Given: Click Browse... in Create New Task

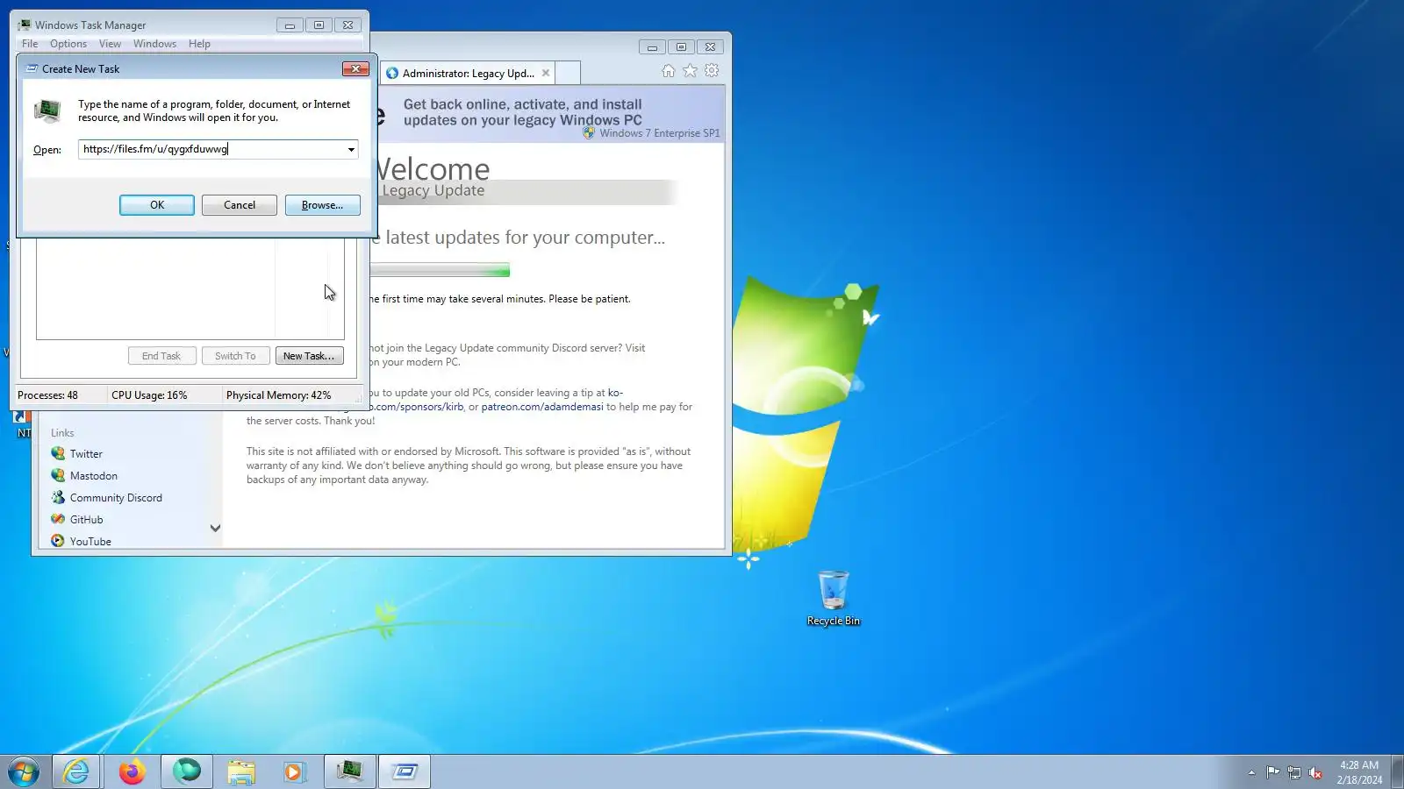Looking at the screenshot, I should pos(323,205).
